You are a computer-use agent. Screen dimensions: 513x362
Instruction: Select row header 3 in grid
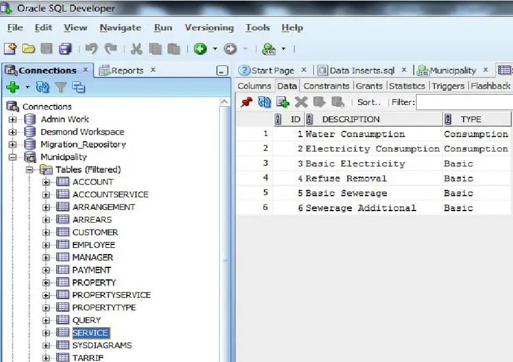pos(254,164)
